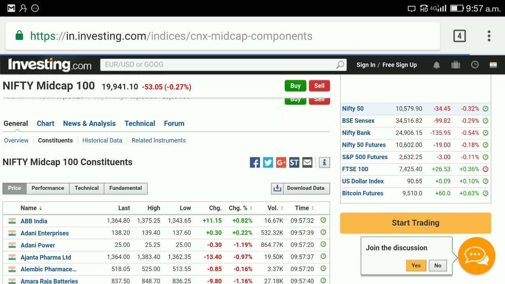
Task: Switch table view to Fundamental
Action: [125, 188]
